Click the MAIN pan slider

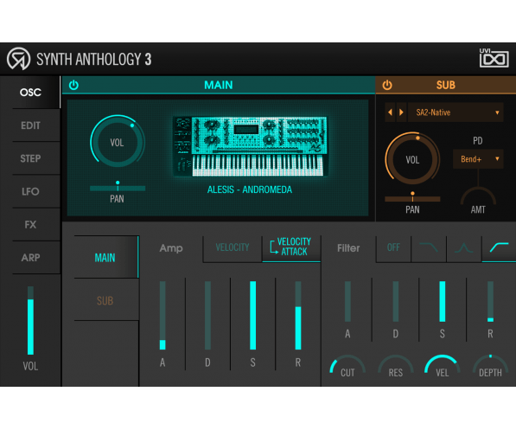point(118,188)
